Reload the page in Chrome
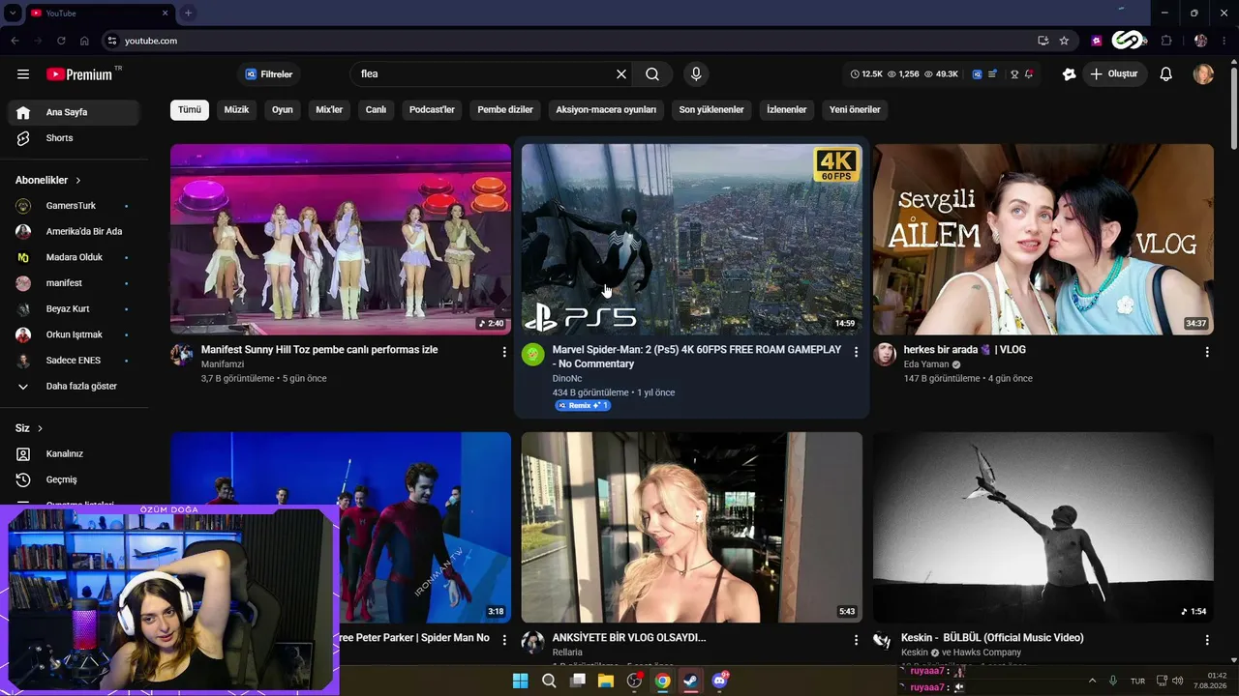Screen dimensions: 1239x696 [61, 41]
